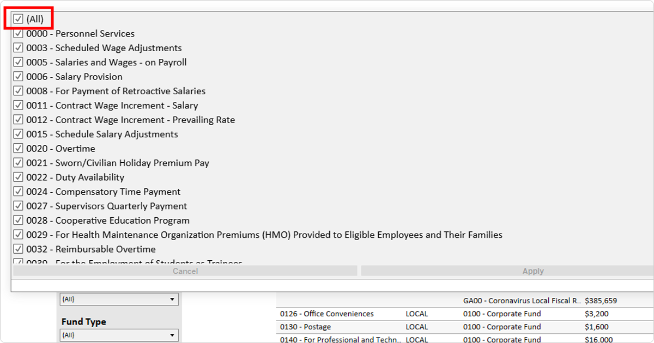Click Corporate Fund in the Office Conveniences row
Viewport: 654px width, 343px height.
pyautogui.click(x=502, y=314)
